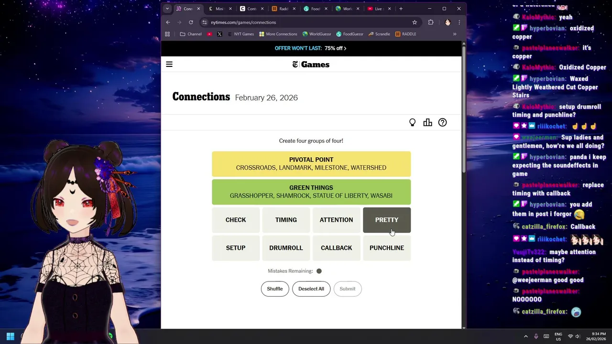Show more bookmarks chevron
Image resolution: width=612 pixels, height=344 pixels.
pos(454,34)
